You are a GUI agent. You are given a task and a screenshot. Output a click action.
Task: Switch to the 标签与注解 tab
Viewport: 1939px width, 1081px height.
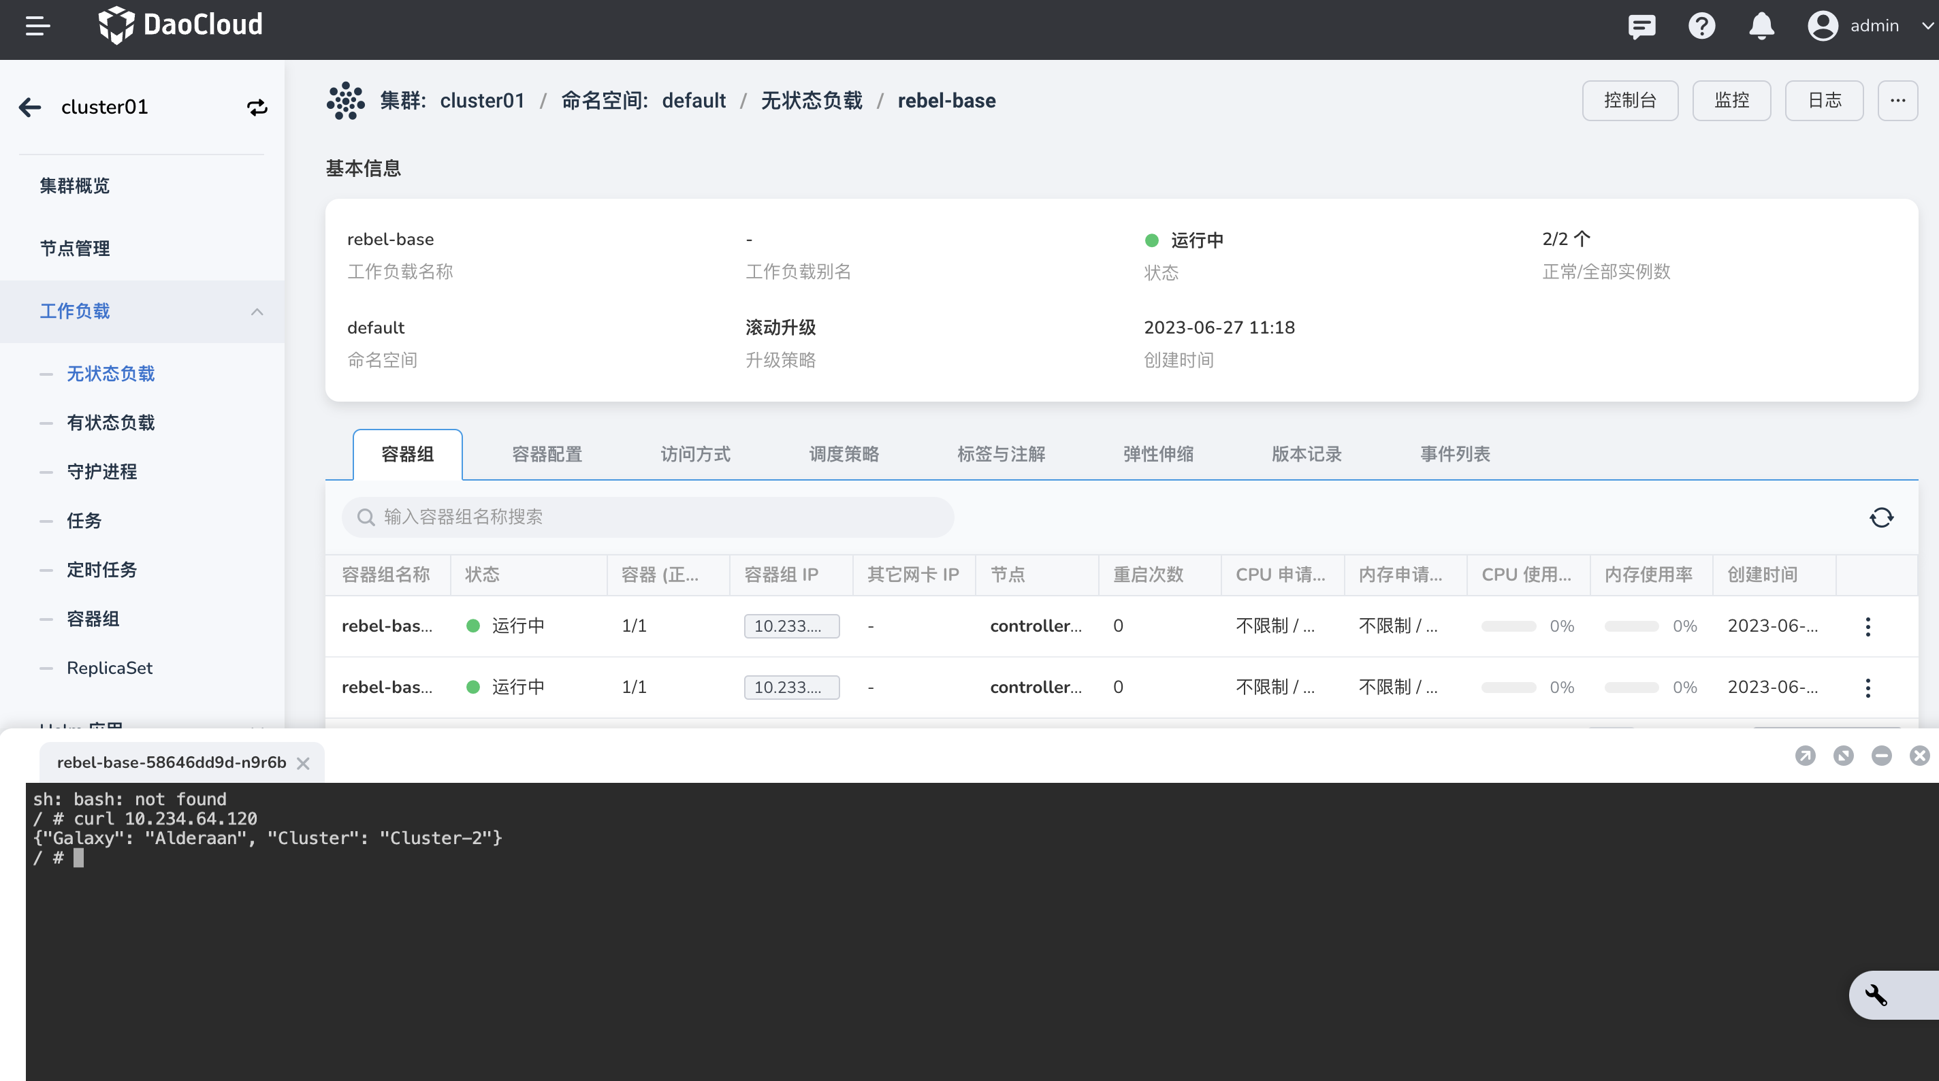coord(1001,454)
